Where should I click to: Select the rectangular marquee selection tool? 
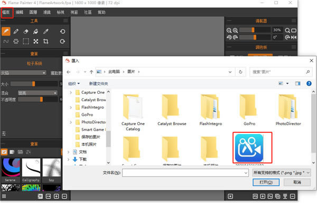point(26,41)
